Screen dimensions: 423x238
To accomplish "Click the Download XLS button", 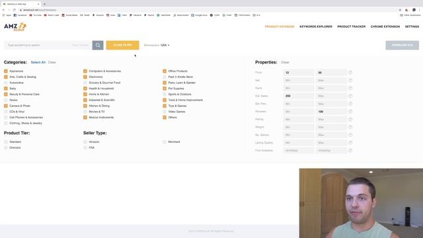I will coord(403,46).
